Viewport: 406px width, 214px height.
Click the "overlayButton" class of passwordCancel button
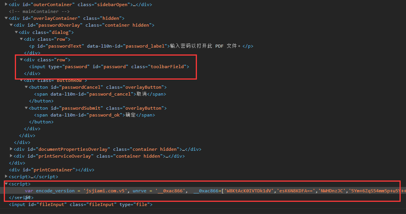tap(144, 87)
